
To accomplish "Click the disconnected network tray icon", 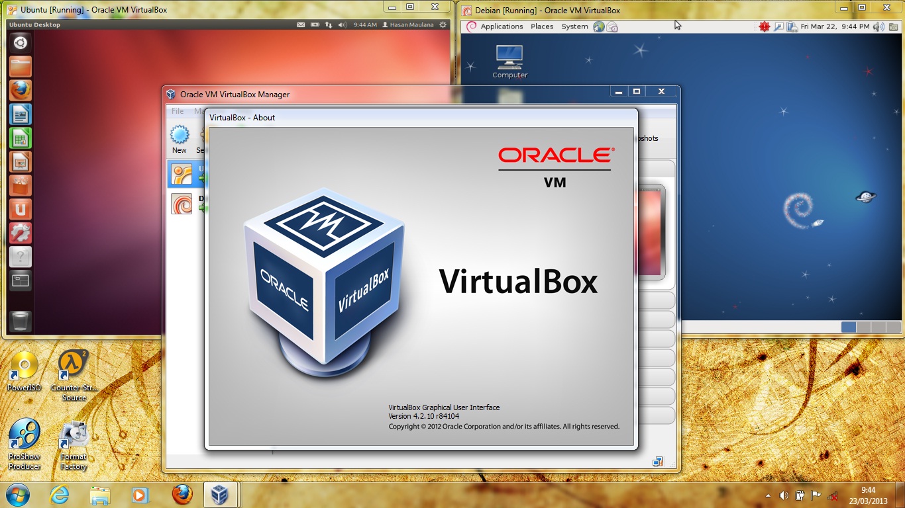I will point(833,495).
